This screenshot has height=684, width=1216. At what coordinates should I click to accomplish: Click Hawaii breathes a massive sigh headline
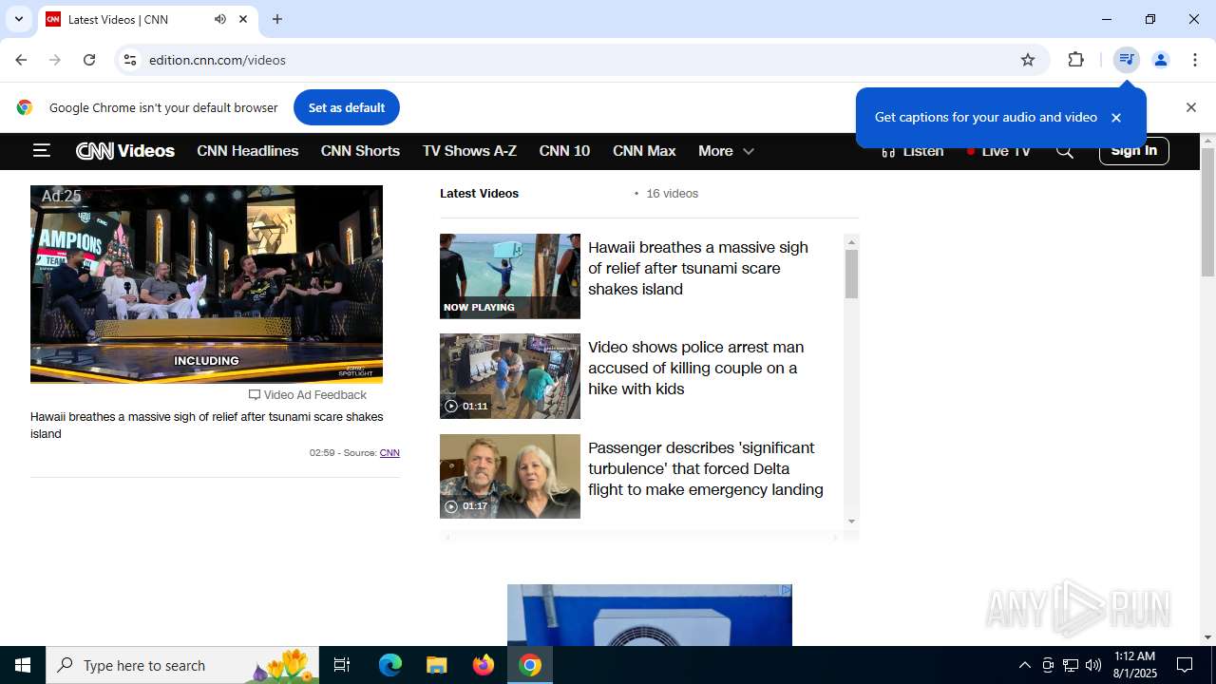coord(698,268)
